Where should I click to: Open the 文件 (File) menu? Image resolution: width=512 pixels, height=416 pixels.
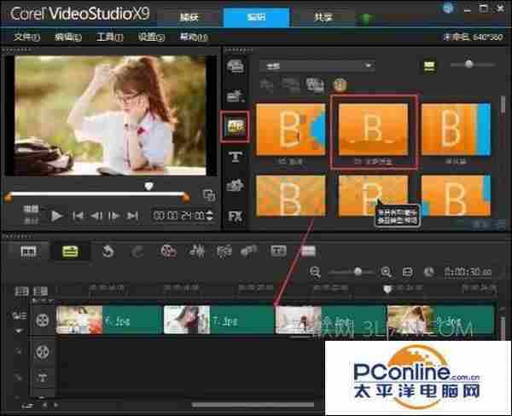[28, 38]
